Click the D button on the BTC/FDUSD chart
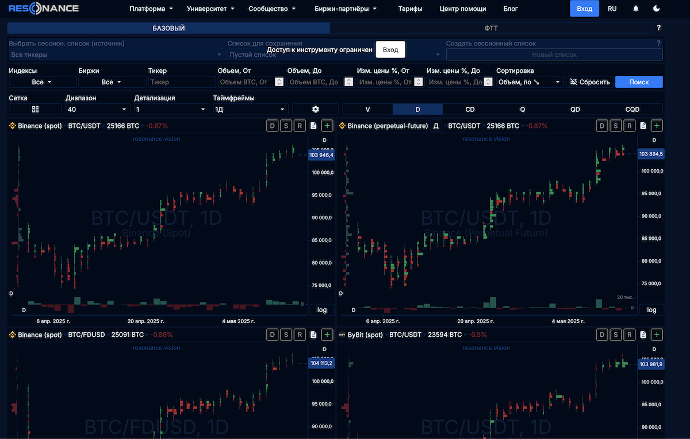This screenshot has height=439, width=690. [x=273, y=335]
